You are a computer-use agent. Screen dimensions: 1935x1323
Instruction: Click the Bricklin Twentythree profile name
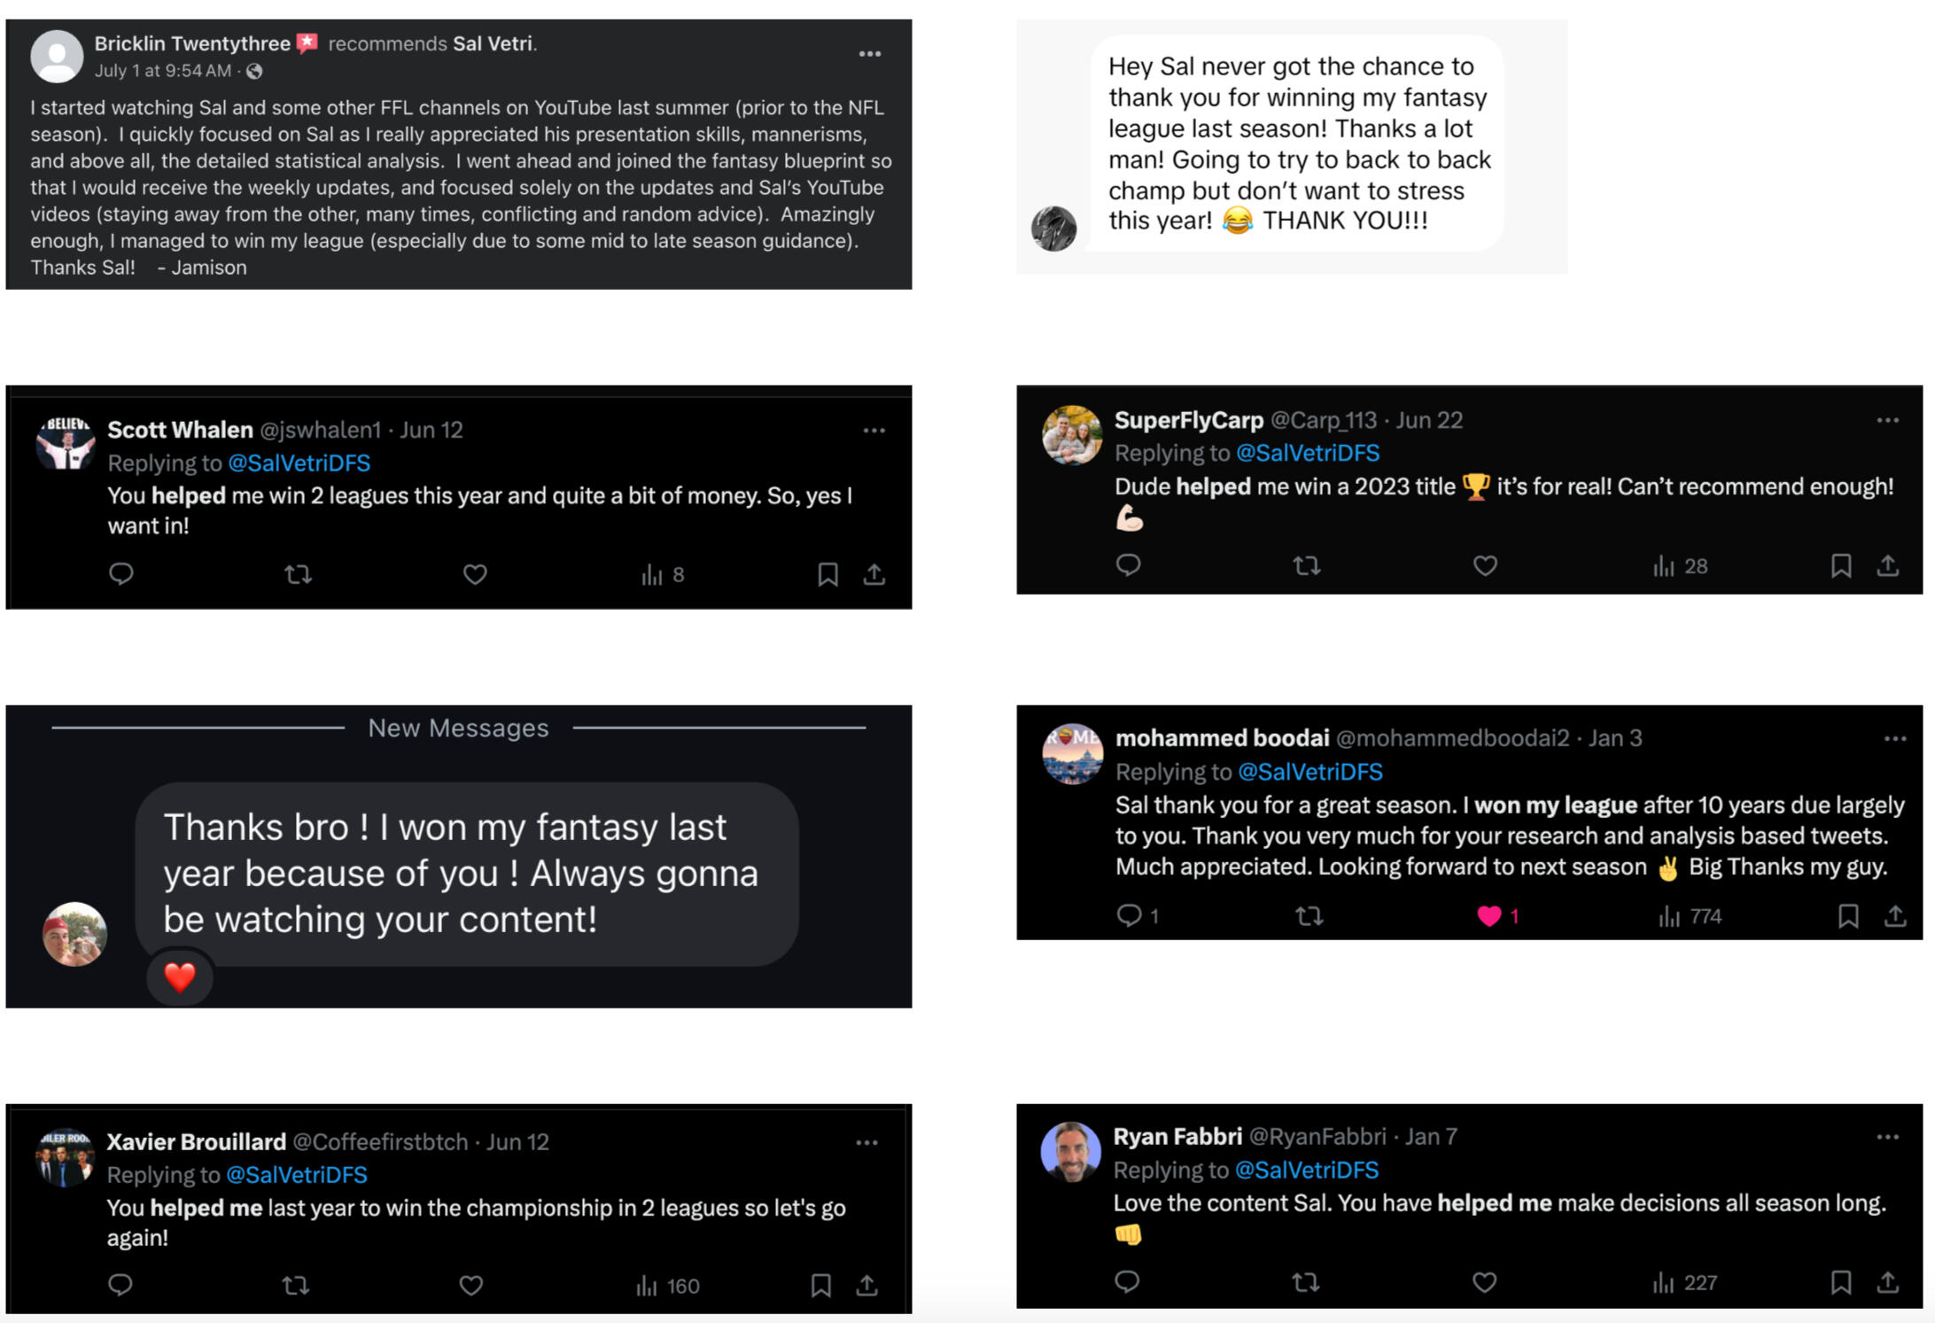192,43
